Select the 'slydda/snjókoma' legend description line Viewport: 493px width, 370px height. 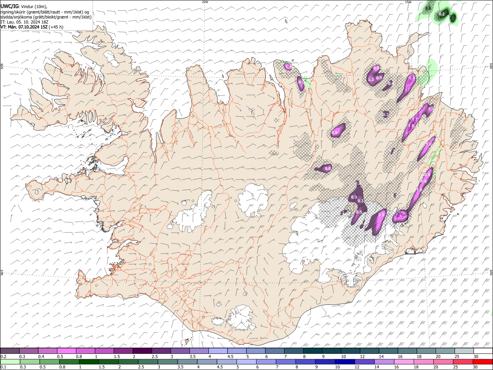(x=46, y=17)
